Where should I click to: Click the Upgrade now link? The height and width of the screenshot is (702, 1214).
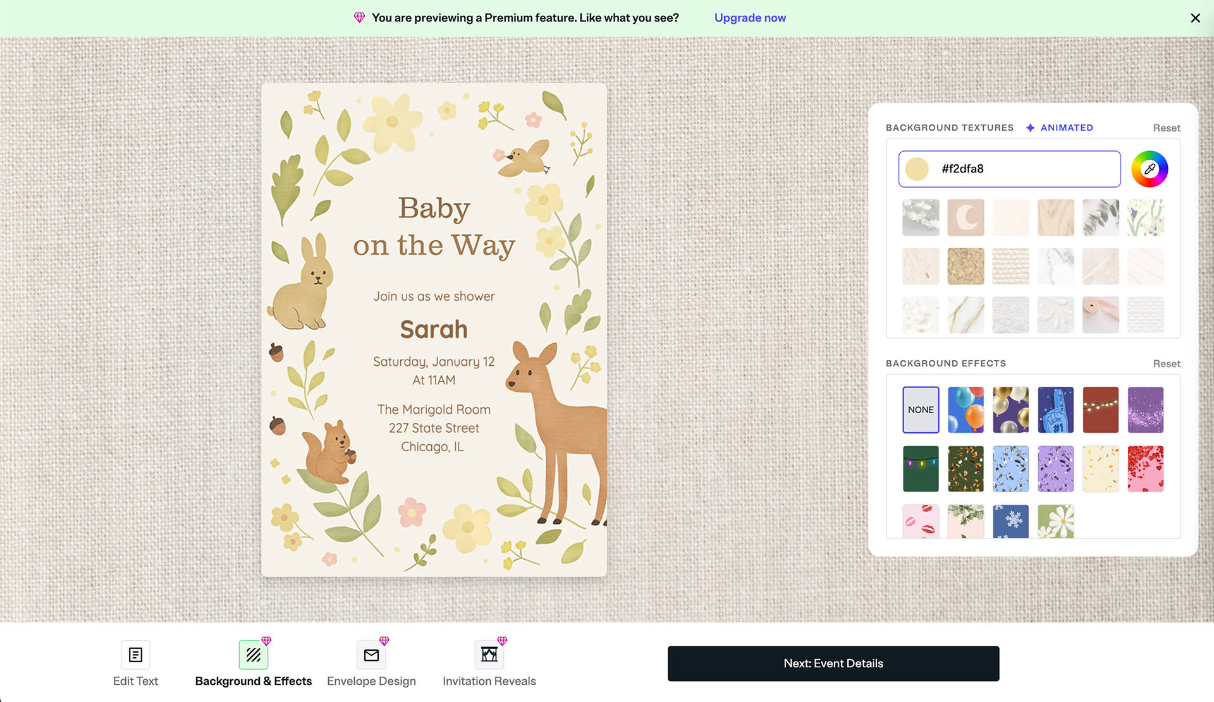click(x=750, y=18)
